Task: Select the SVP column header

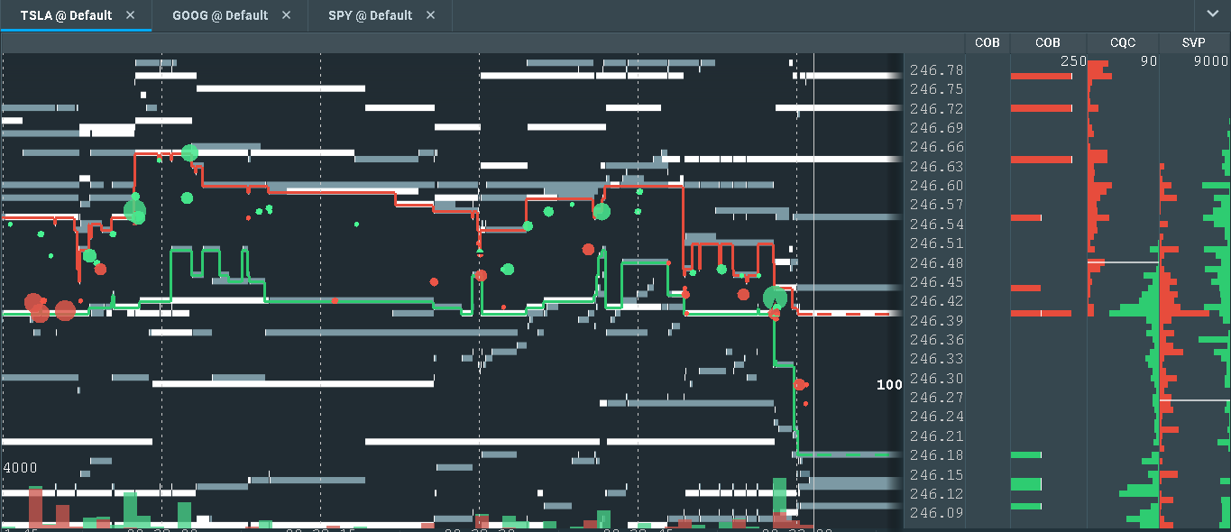Action: pyautogui.click(x=1194, y=42)
